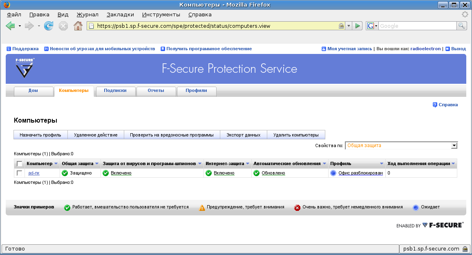
Task: Click the stop loading icon
Action: coord(63,26)
